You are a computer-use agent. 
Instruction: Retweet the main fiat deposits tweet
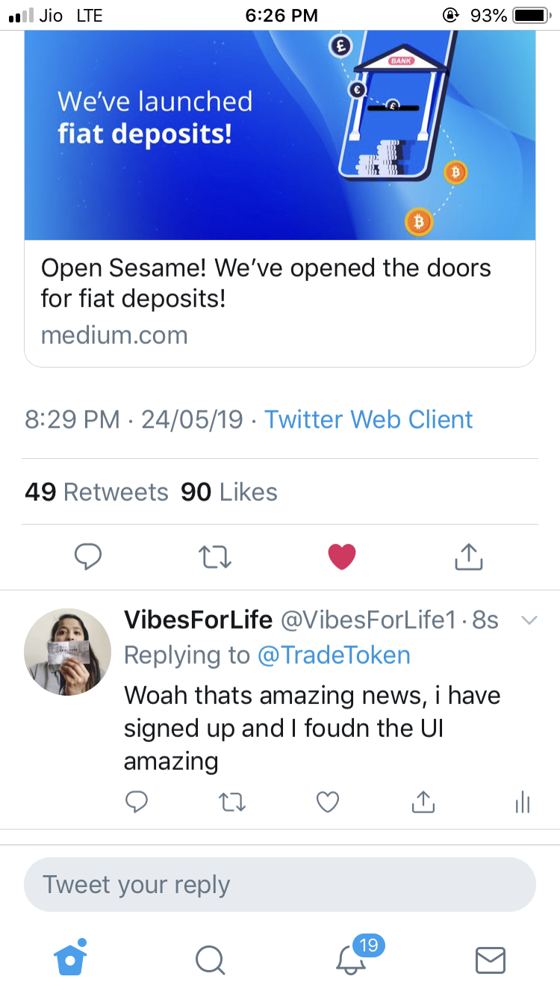215,557
